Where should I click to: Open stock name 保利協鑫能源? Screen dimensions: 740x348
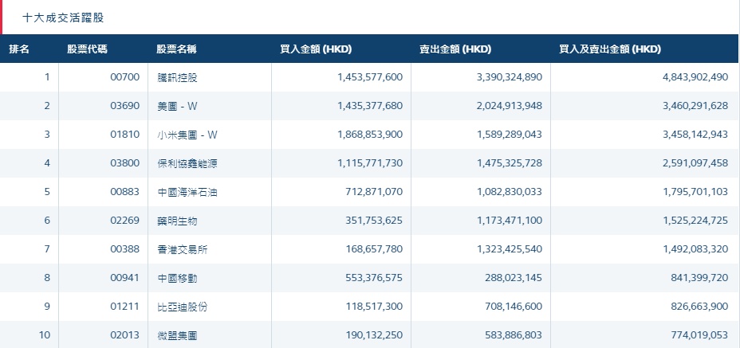(x=187, y=163)
